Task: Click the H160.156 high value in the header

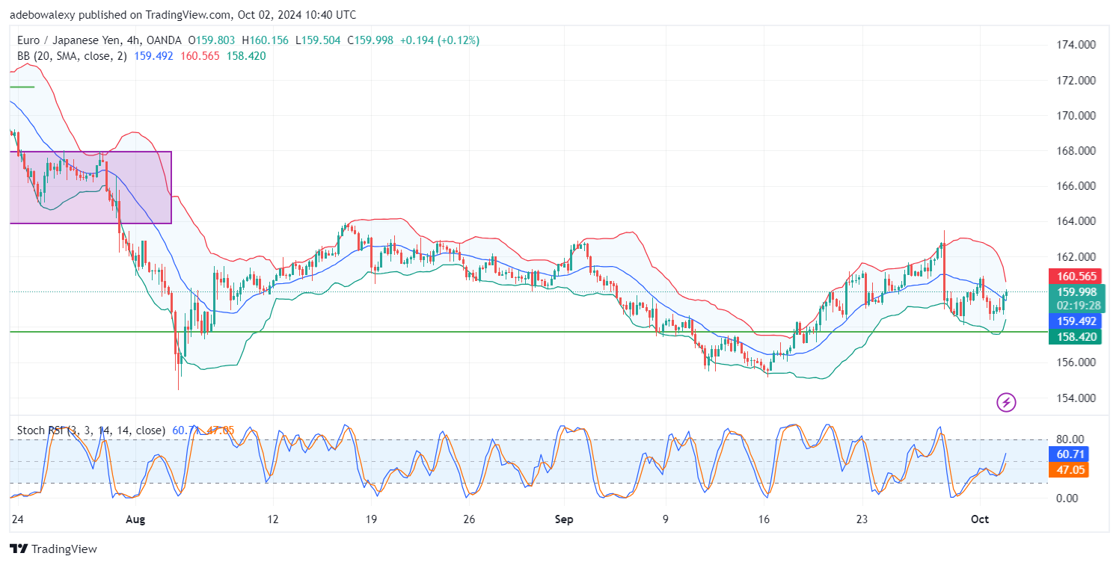Action: [266, 40]
